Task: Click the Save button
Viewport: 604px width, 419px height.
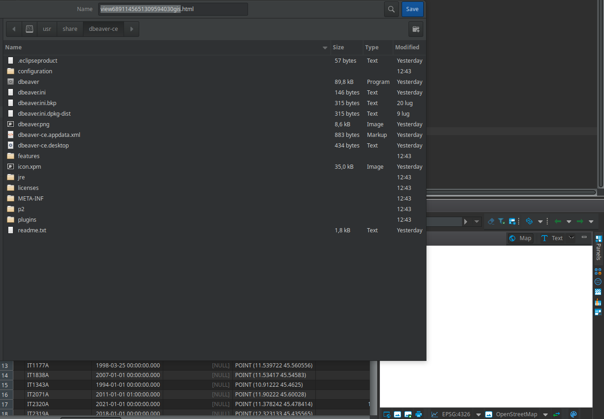Action: [x=412, y=9]
